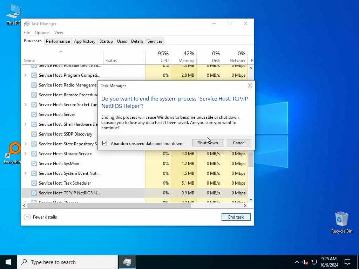Image resolution: width=359 pixels, height=269 pixels.
Task: Expand Service Host: System Event Noti... row
Action: (x=25, y=173)
